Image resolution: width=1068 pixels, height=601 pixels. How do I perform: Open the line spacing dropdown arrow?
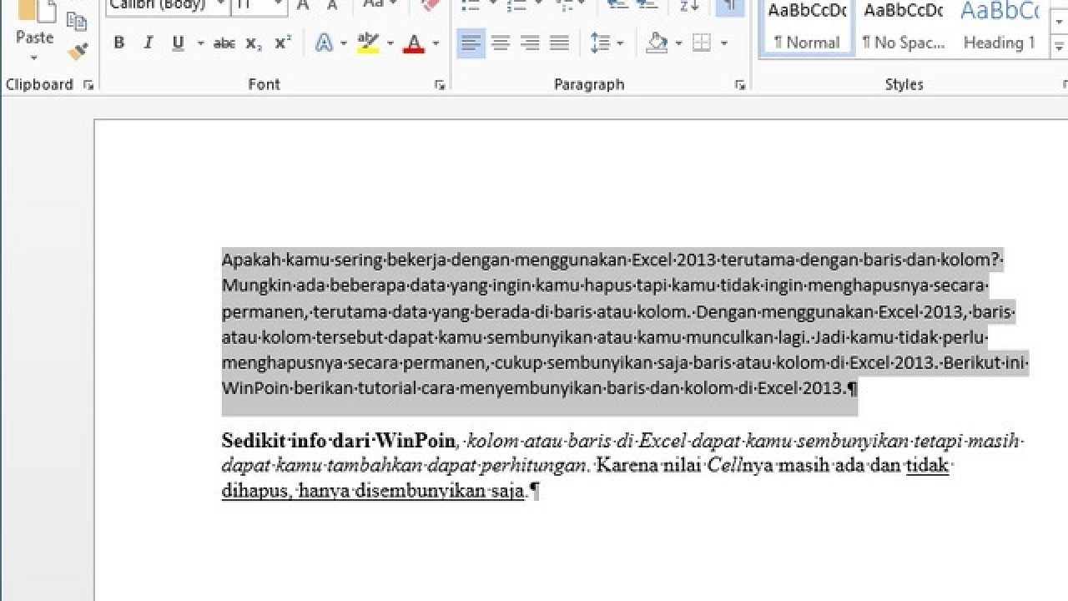[x=619, y=43]
